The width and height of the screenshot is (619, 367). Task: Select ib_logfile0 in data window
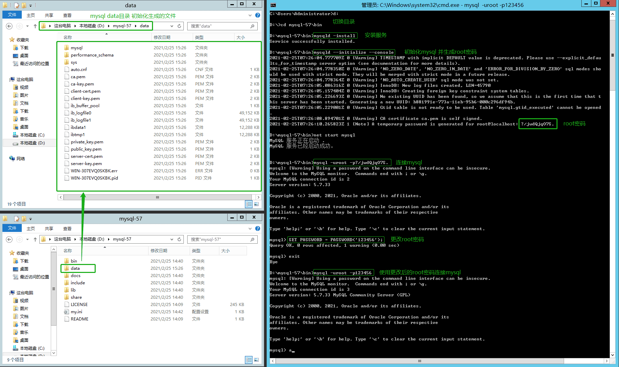[x=78, y=113]
